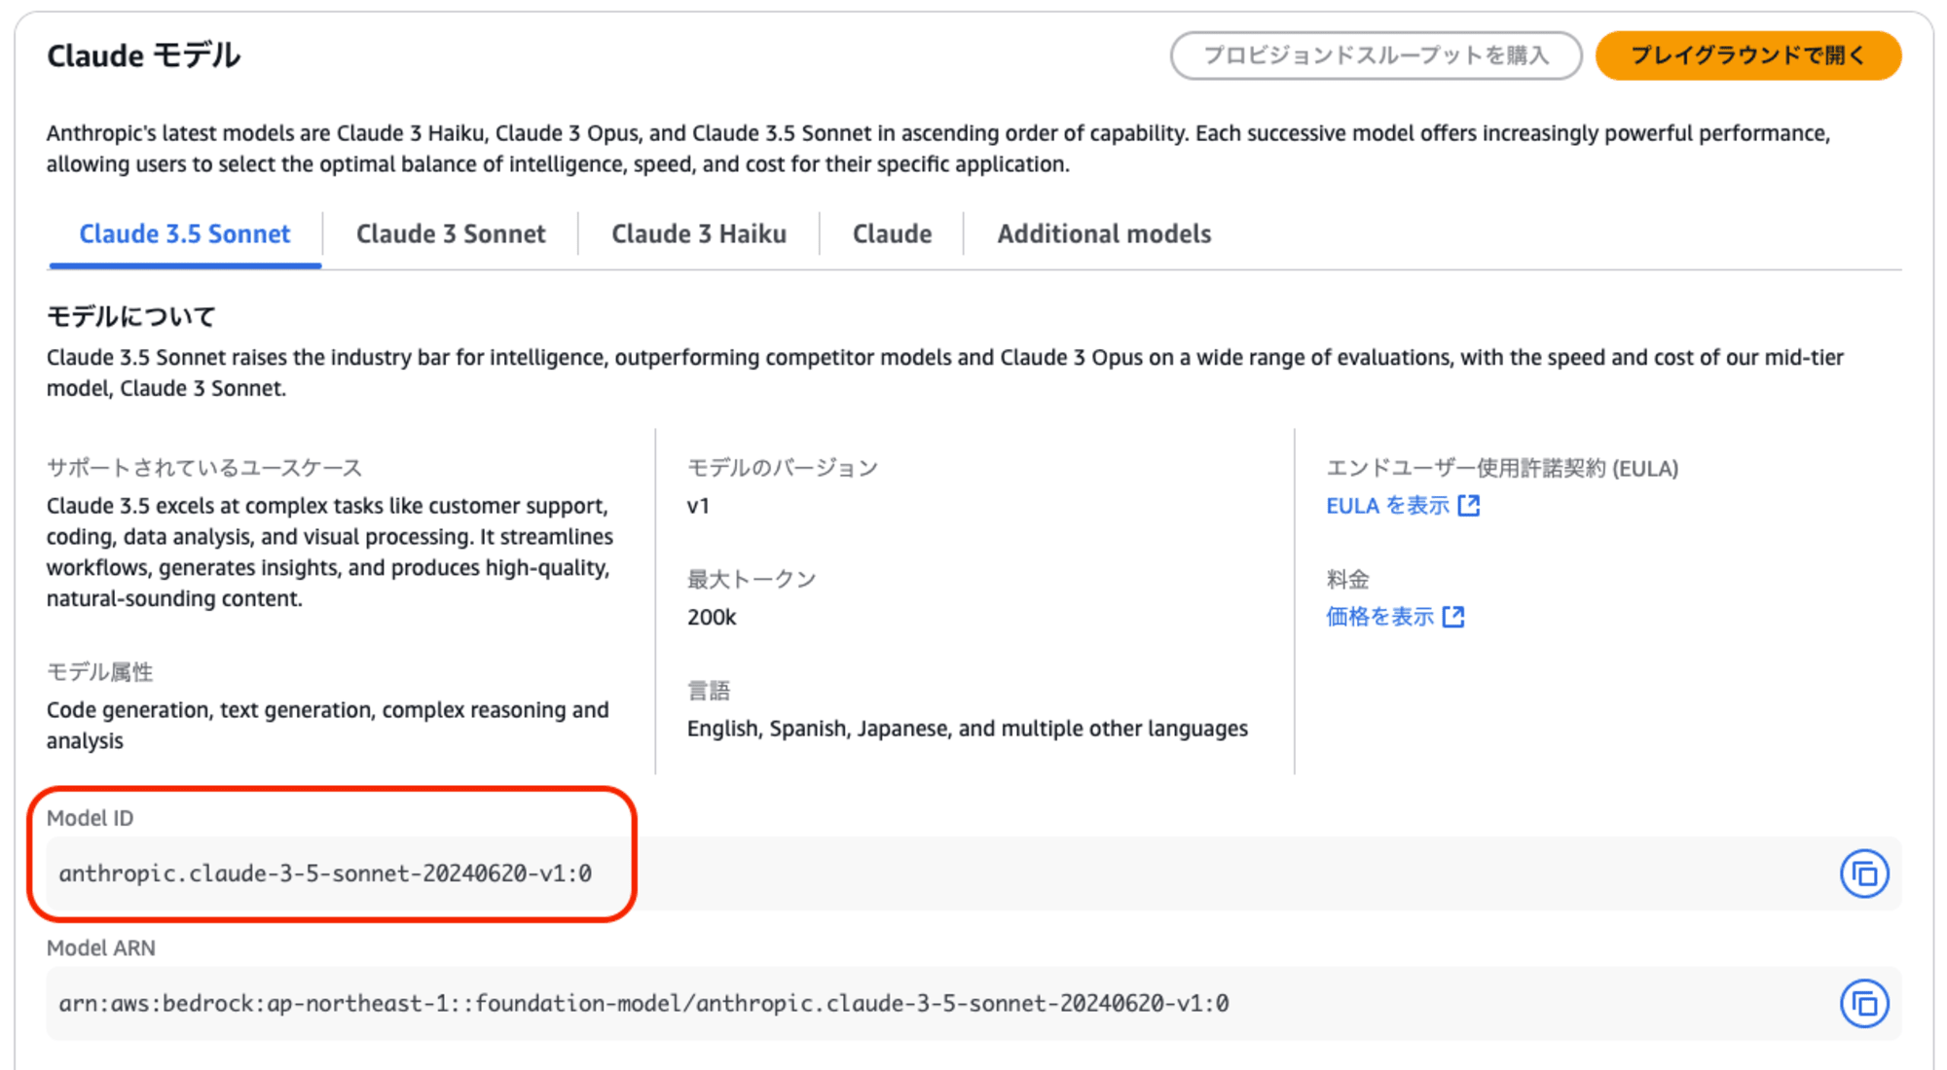Click the Claude モデル heading

tap(144, 55)
